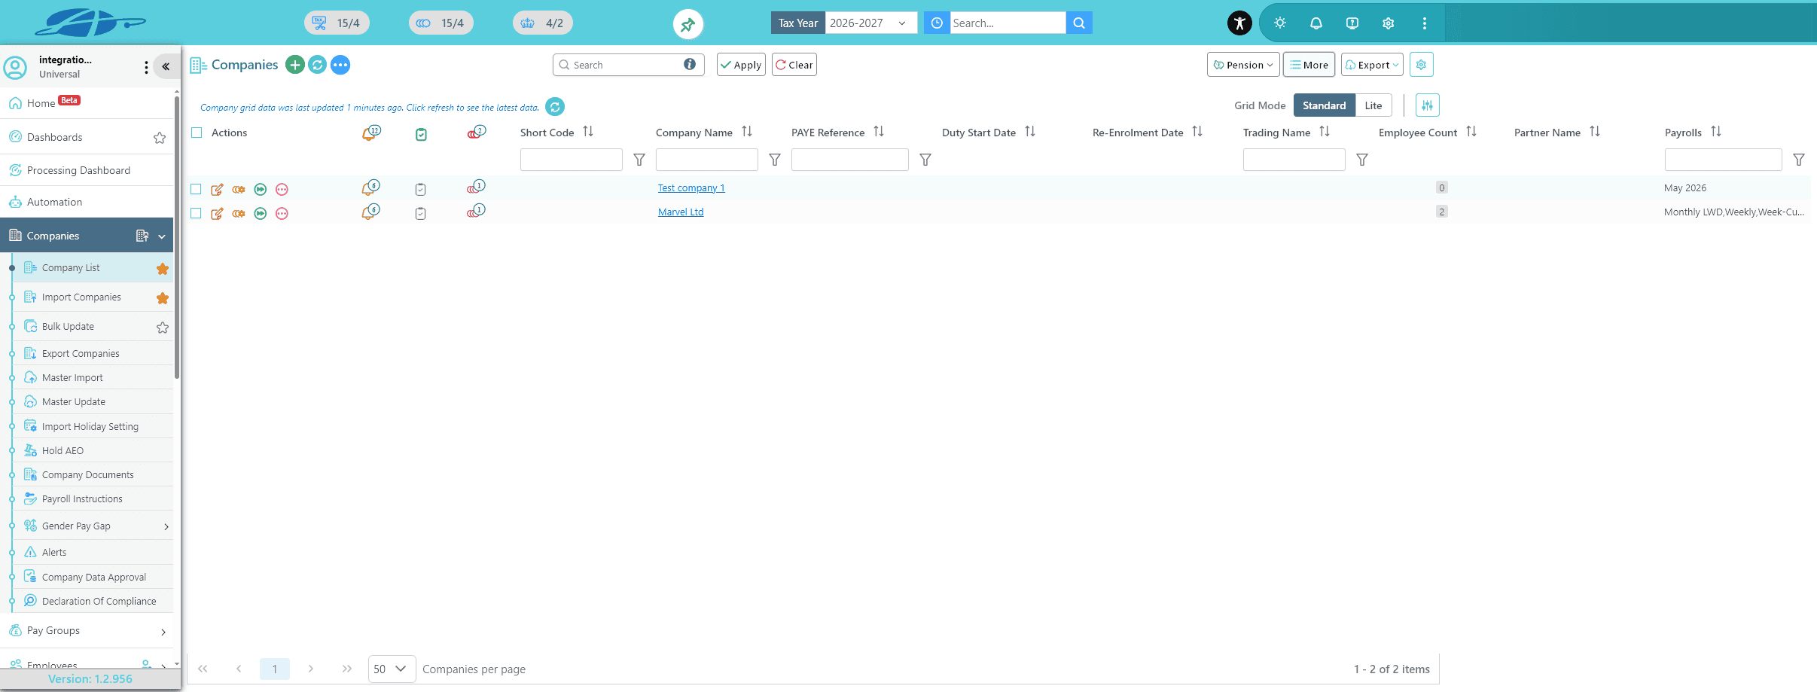Expand Gender Pay Gap submenu
1817x692 pixels.
point(166,526)
